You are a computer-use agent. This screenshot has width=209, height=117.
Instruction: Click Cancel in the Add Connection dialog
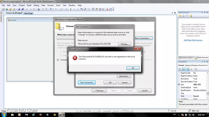point(124,83)
